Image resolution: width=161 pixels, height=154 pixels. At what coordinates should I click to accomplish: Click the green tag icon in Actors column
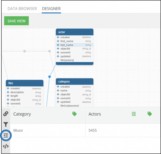[x=150, y=114]
